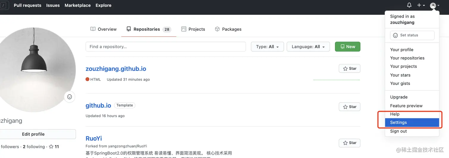Image resolution: width=449 pixels, height=158 pixels.
Task: Click the green activity line for zouzhigang.github.io
Action: tap(336, 80)
